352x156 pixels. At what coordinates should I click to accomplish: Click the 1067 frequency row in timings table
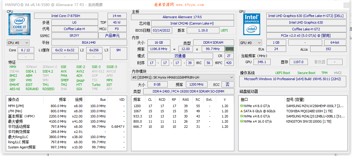182,111
